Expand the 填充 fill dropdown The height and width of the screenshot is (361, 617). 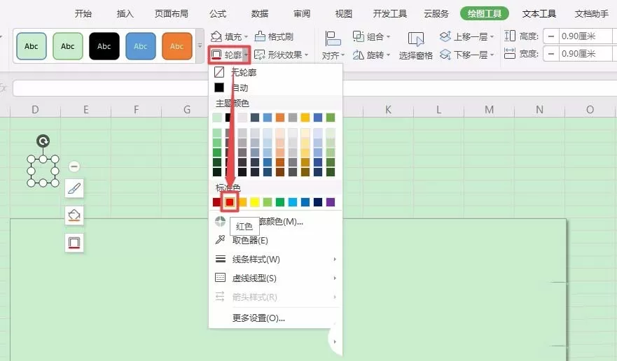(247, 36)
